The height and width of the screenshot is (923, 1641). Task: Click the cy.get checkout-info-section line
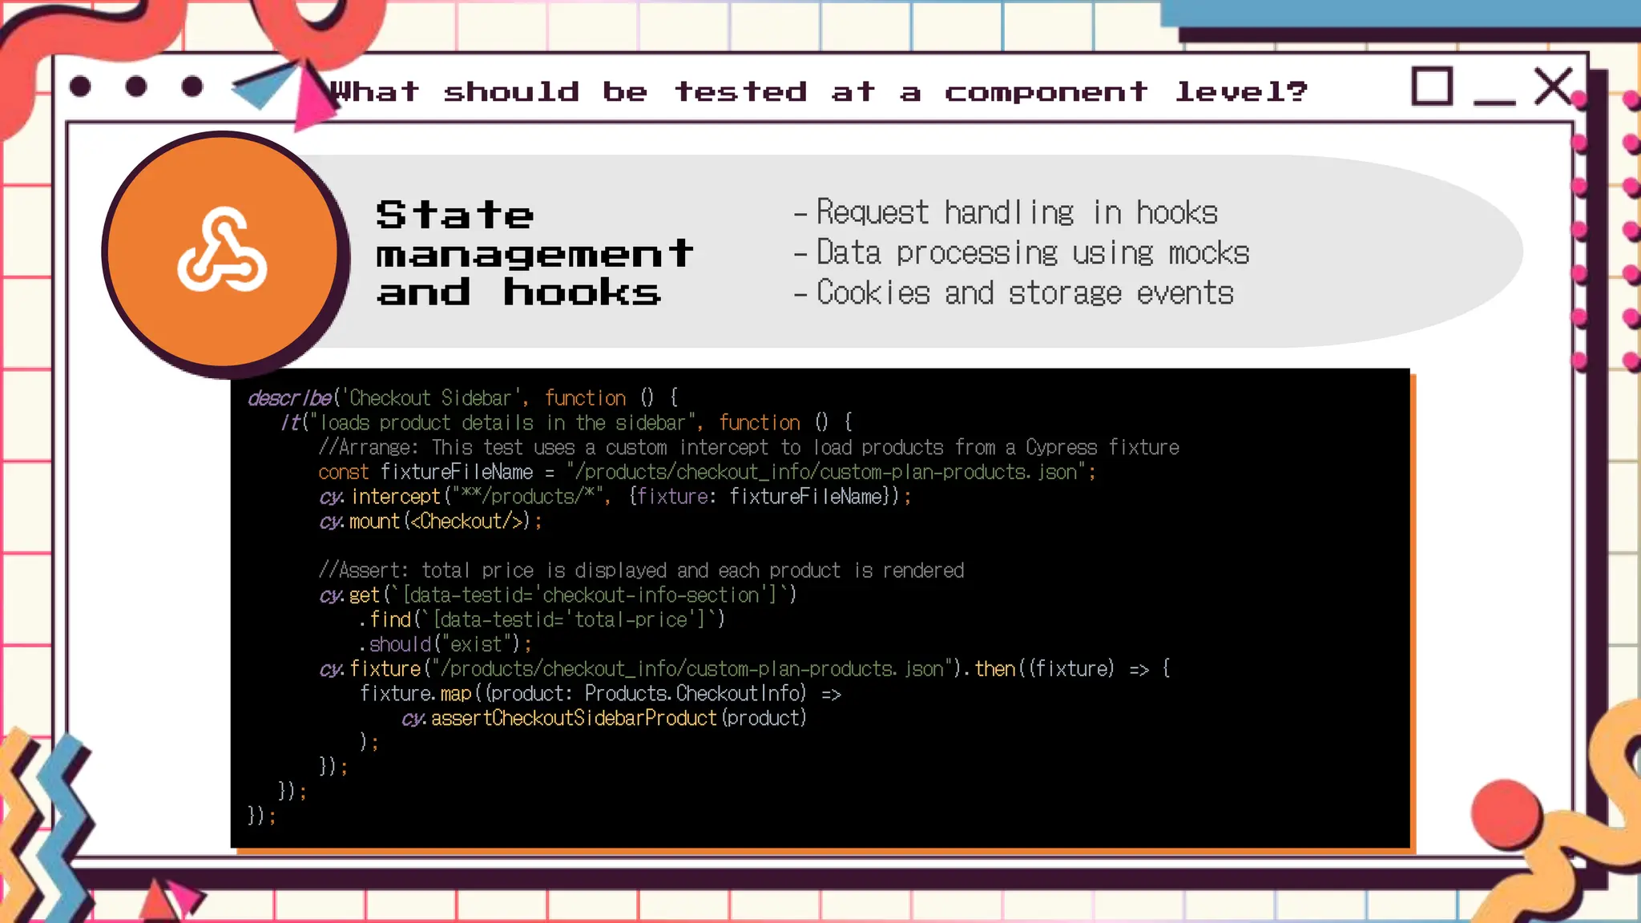point(558,595)
